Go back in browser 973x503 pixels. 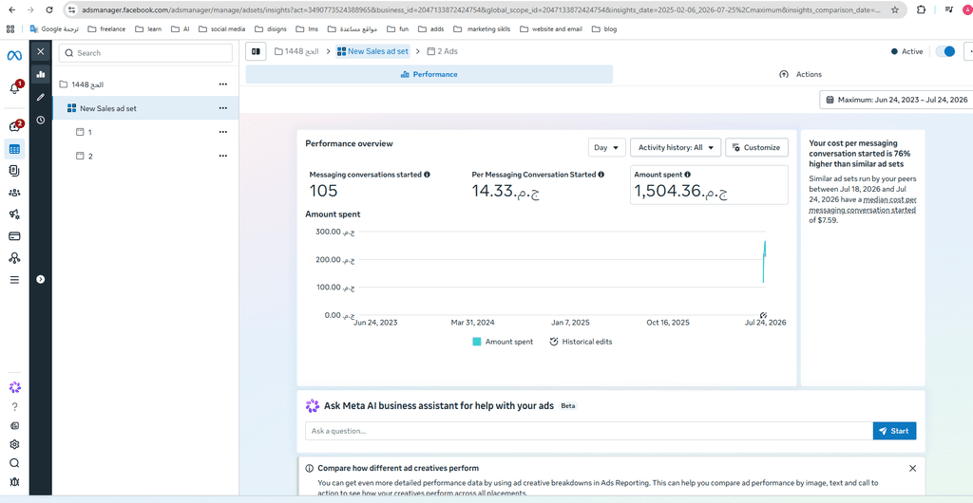(x=11, y=9)
